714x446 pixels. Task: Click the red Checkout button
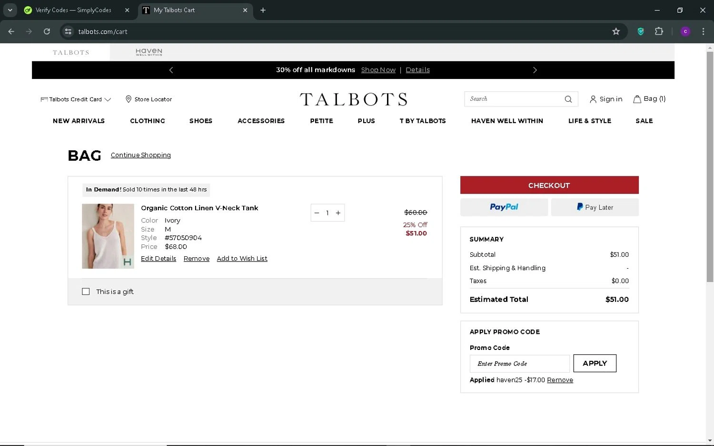[549, 185]
